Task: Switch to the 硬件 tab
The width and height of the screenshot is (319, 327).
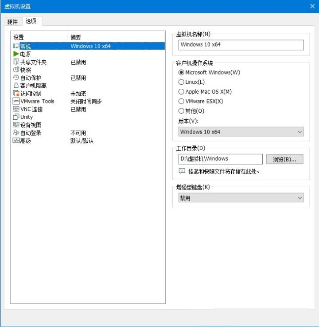Action: [12, 22]
